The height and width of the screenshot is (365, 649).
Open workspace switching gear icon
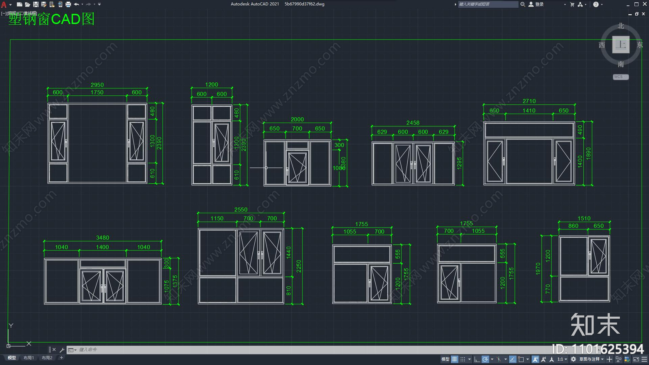(x=573, y=359)
